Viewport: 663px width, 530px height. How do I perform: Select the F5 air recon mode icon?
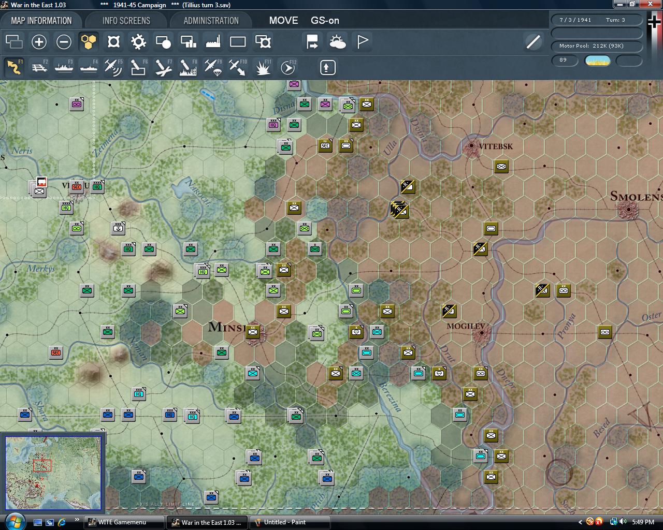[x=113, y=67]
